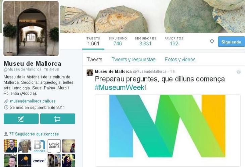Select the Tweets timeline tab

[x=94, y=59]
